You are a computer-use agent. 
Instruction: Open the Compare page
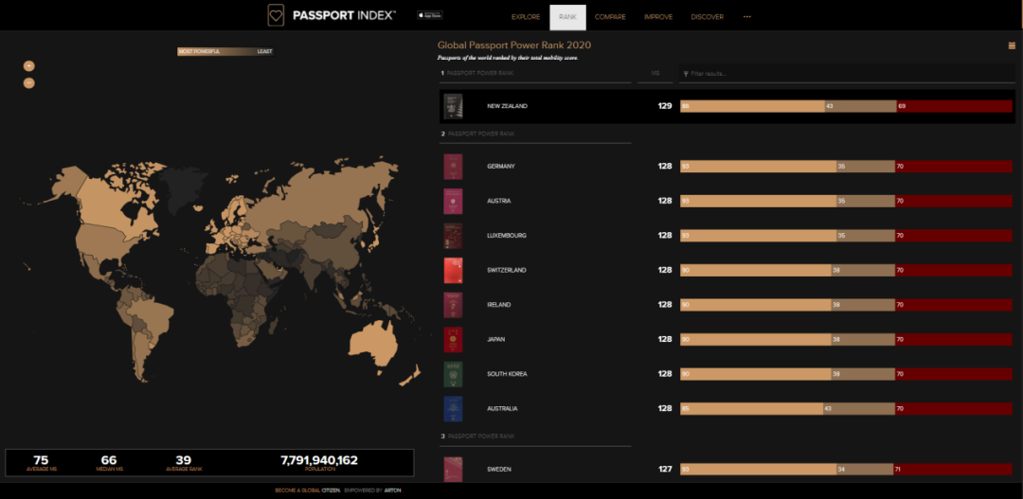click(610, 17)
